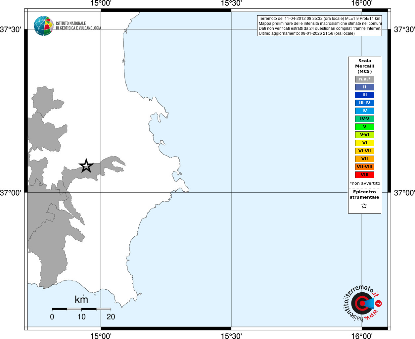Click the epicenter star on the map

(86, 166)
